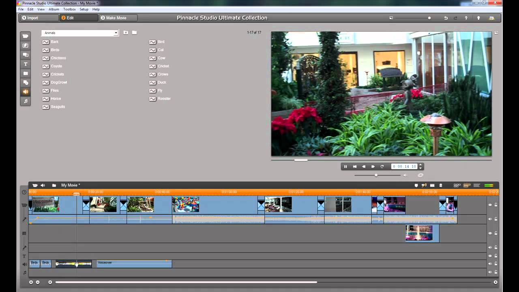The height and width of the screenshot is (292, 519).
Task: Click the Rooster sound effect icon
Action: 152,99
